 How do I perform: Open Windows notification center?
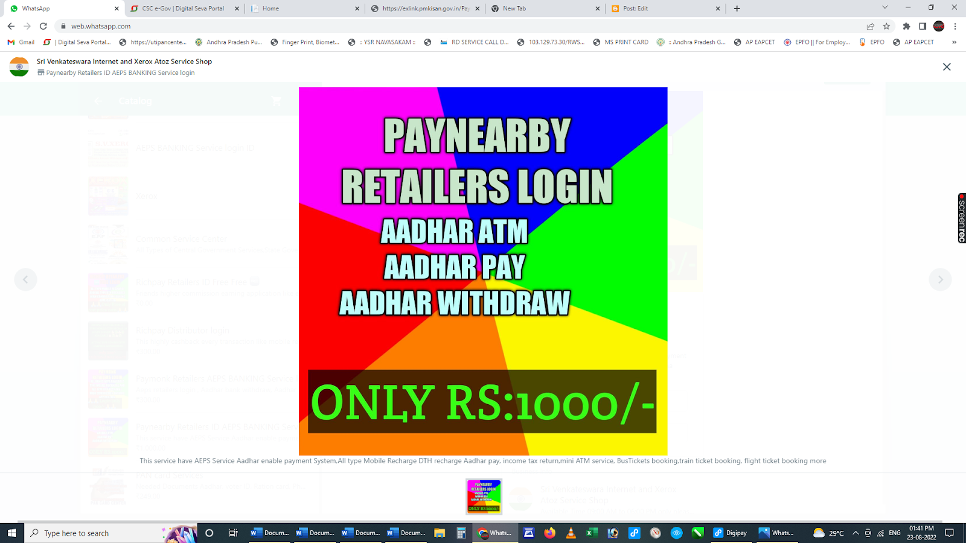(950, 533)
